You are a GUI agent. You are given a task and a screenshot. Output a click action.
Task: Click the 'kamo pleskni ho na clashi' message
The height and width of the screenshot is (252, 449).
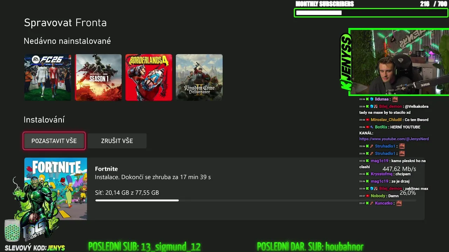click(x=393, y=164)
